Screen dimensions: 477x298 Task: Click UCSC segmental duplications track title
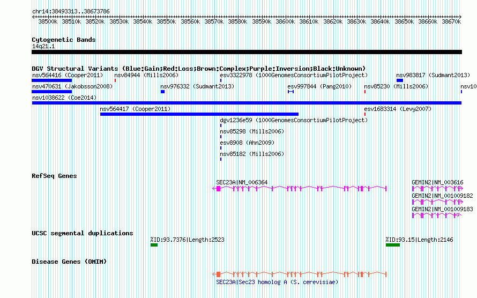[x=83, y=233]
